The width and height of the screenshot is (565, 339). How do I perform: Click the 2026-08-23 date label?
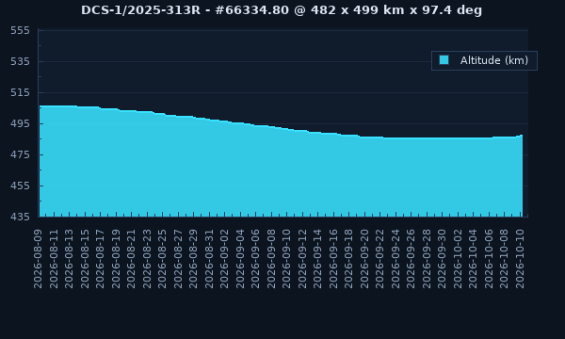pos(147,259)
